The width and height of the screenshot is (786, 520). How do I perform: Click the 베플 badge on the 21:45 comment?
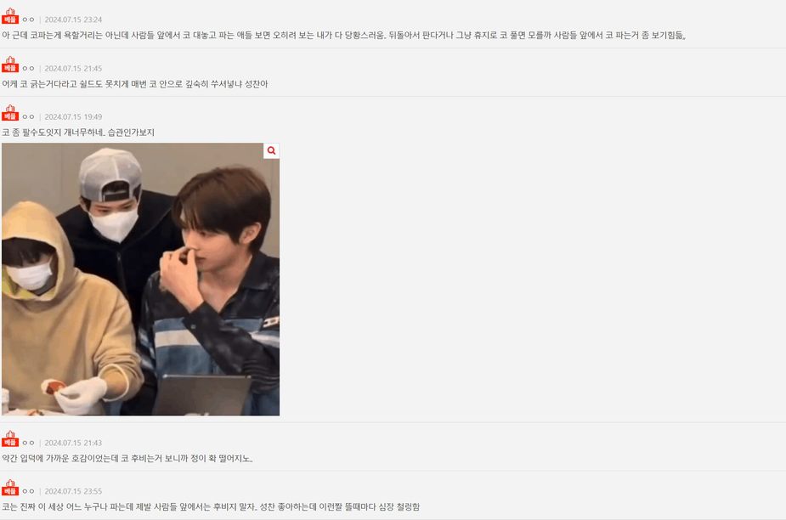[x=10, y=65]
